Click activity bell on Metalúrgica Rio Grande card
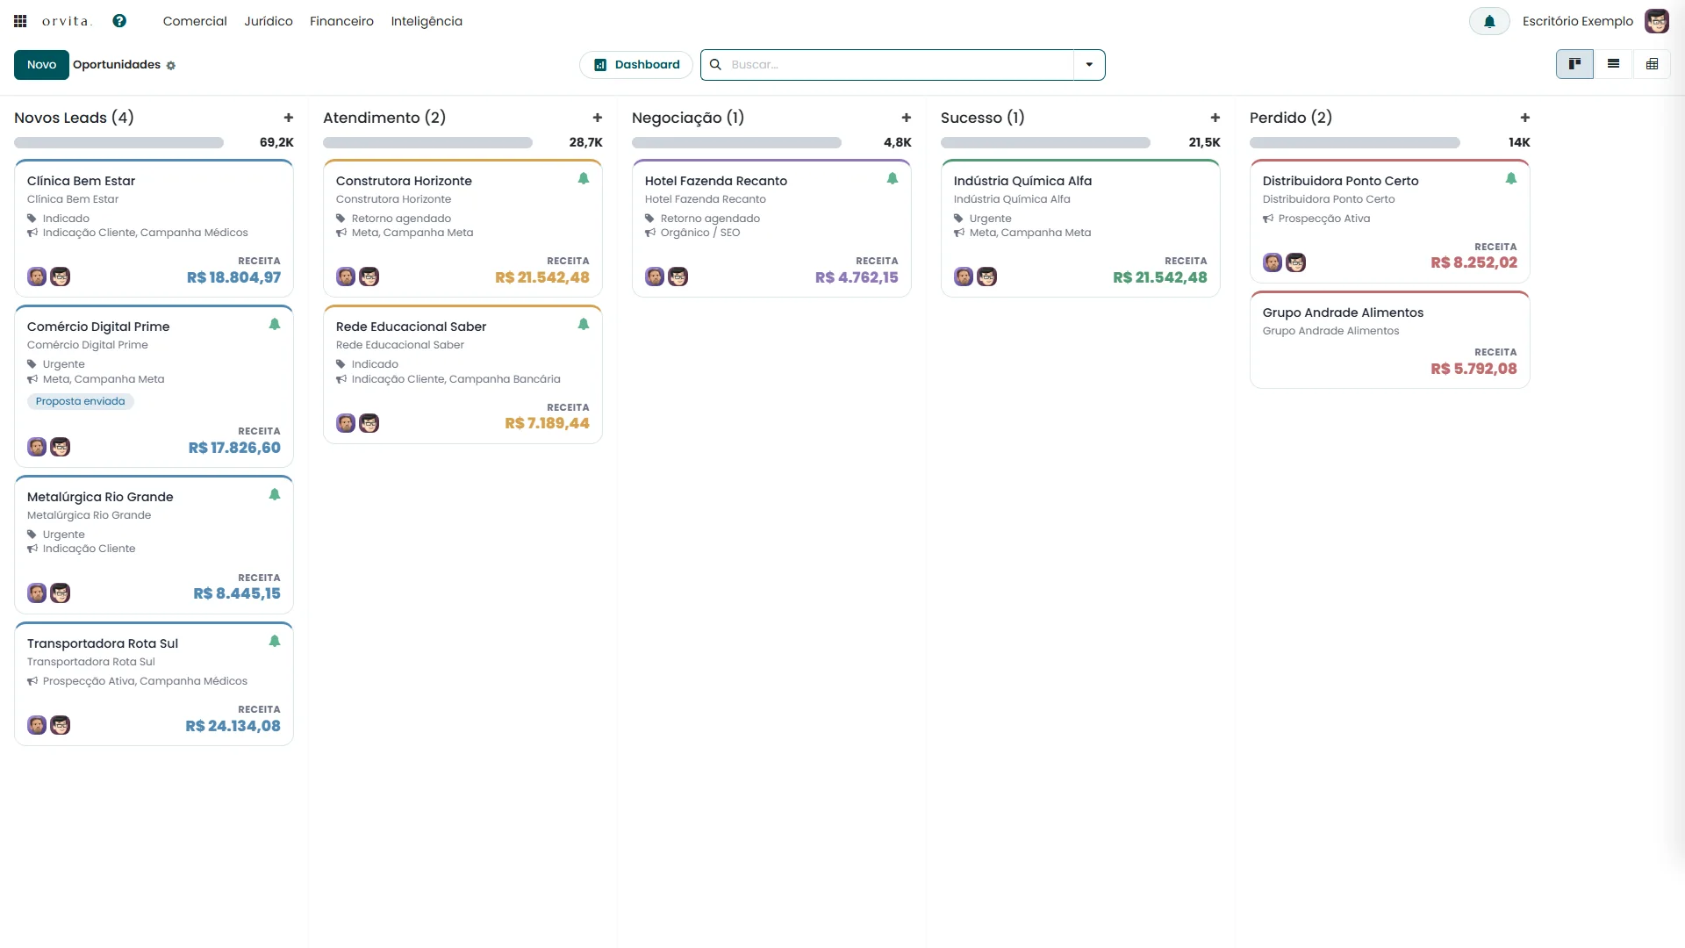Screen dimensions: 1685x948 pyautogui.click(x=275, y=495)
